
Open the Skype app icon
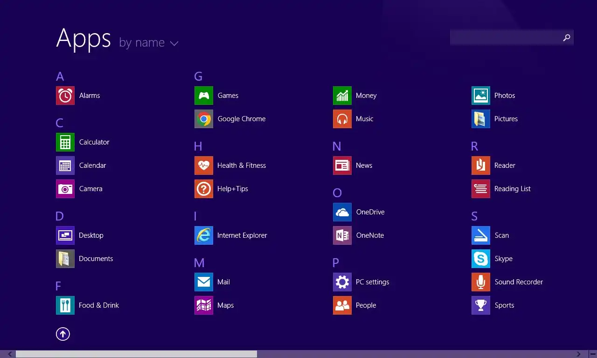481,259
